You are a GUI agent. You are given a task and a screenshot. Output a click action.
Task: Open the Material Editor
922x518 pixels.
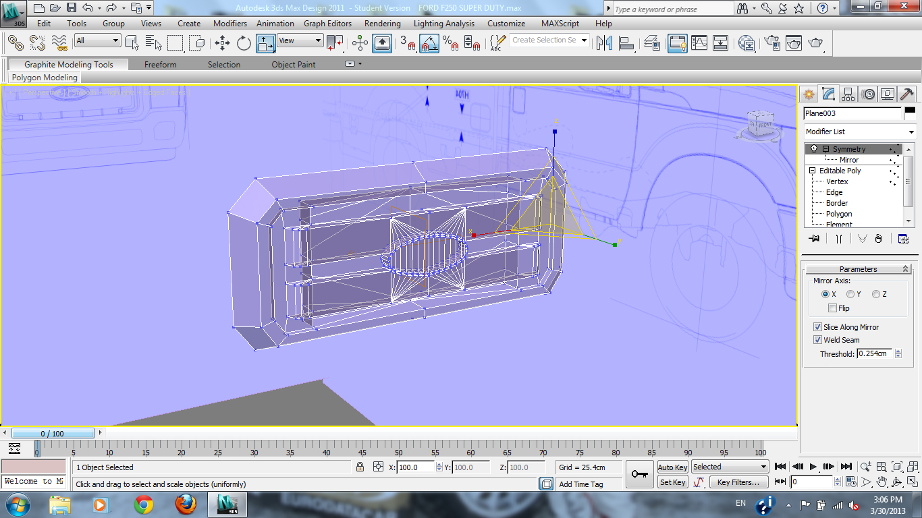(x=747, y=43)
